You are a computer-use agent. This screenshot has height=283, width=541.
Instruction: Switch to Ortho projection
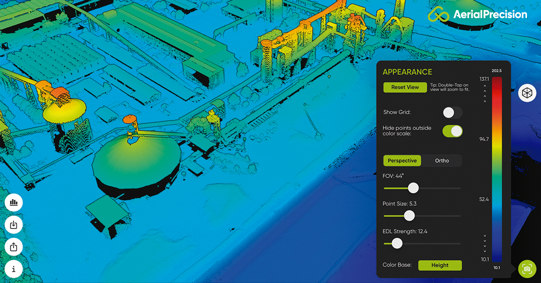click(x=442, y=161)
